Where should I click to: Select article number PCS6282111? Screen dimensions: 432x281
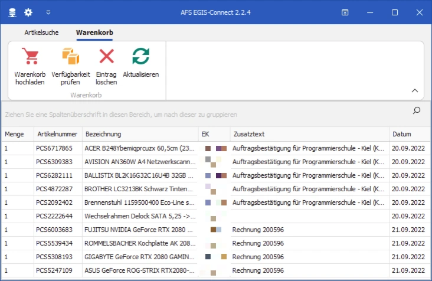click(54, 175)
